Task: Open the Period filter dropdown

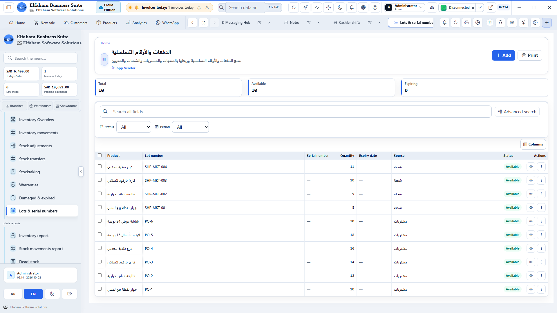Action: click(x=190, y=127)
